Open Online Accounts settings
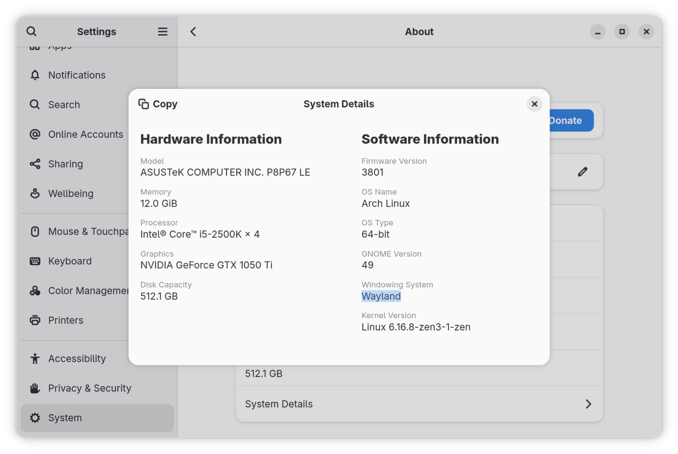Screen dimensions: 678x454 pyautogui.click(x=85, y=134)
